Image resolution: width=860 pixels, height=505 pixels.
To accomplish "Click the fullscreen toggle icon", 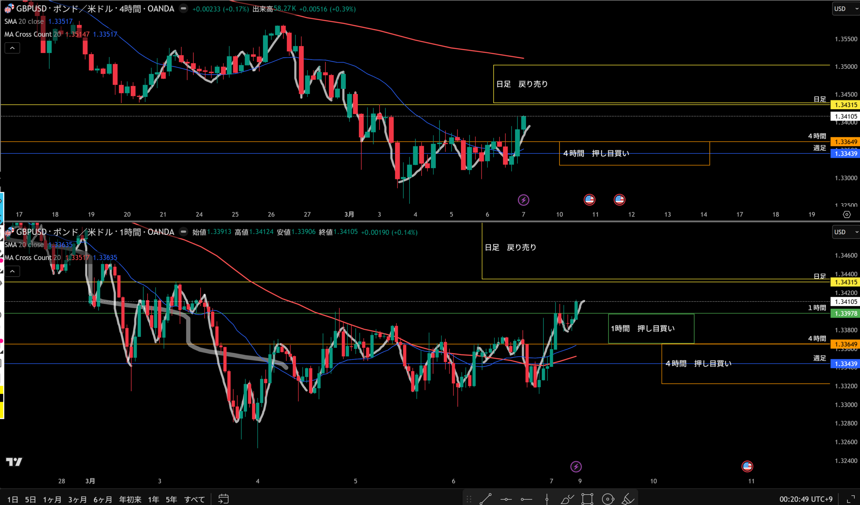I will pos(851,499).
